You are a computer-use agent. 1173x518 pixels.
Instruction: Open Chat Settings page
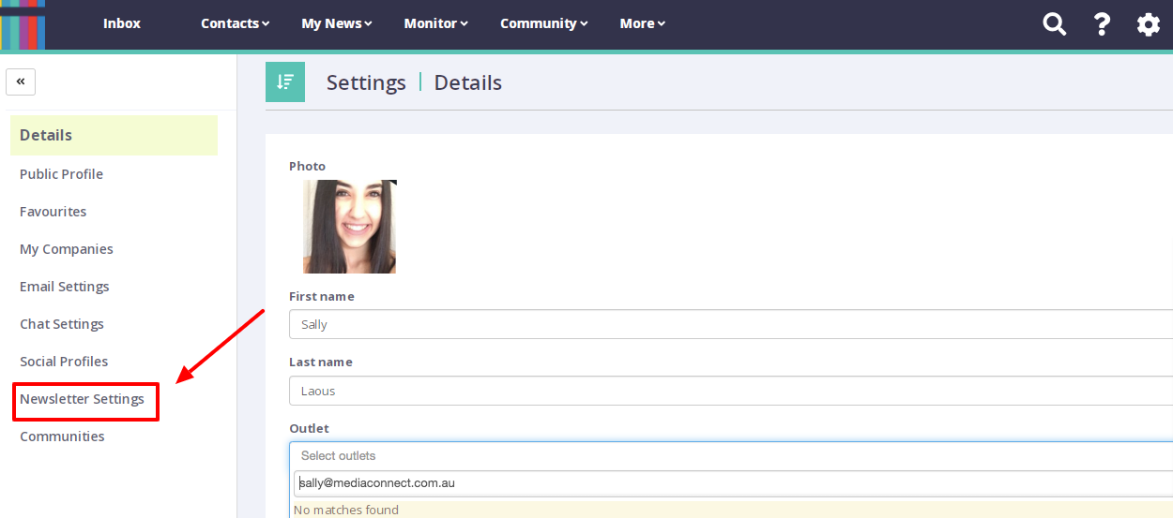[62, 324]
